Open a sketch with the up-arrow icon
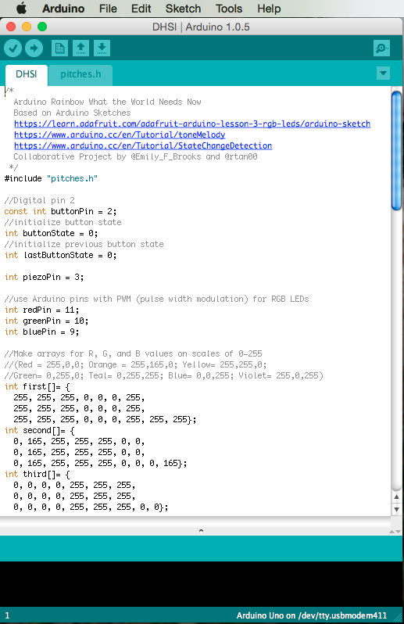404x624 pixels. (80, 48)
